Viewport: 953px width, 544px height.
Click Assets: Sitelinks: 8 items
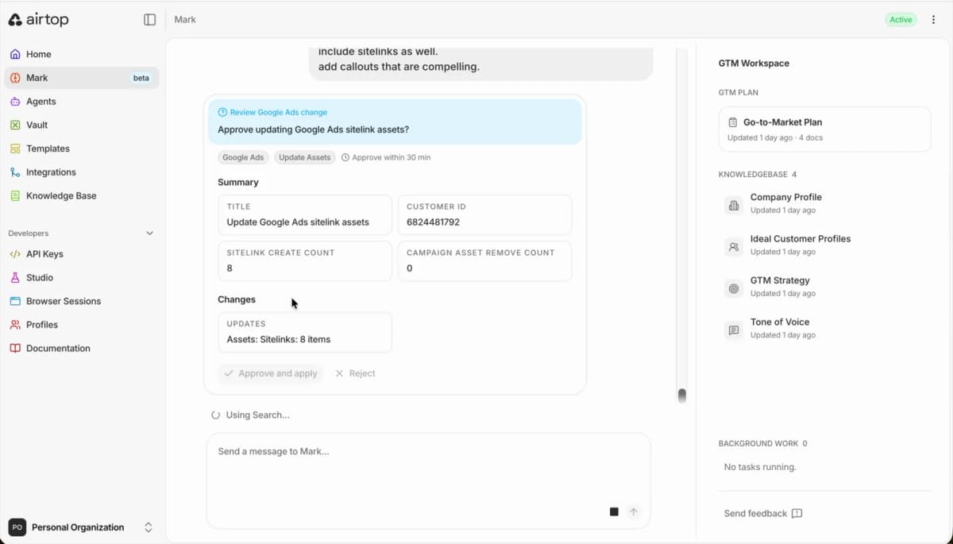279,339
